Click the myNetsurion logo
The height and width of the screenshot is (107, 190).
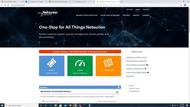coord(47,13)
